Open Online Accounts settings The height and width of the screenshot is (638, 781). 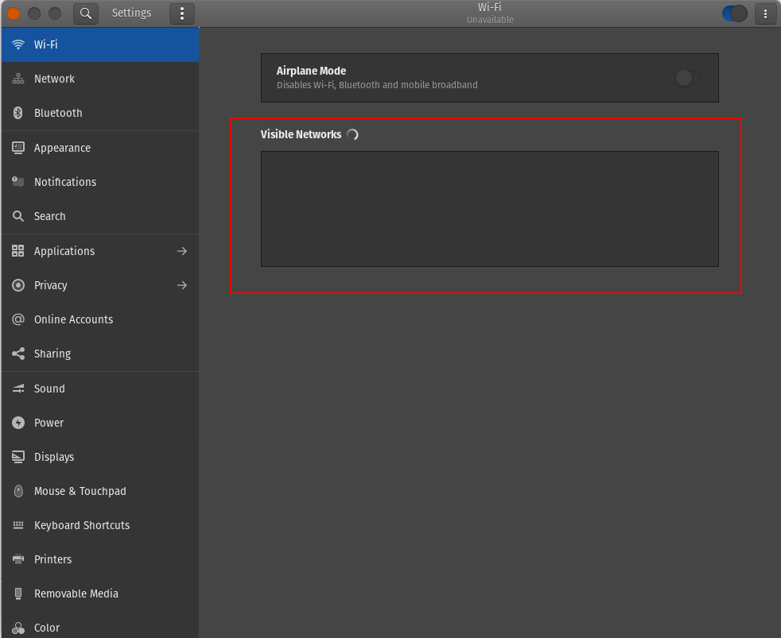tap(17, 319)
